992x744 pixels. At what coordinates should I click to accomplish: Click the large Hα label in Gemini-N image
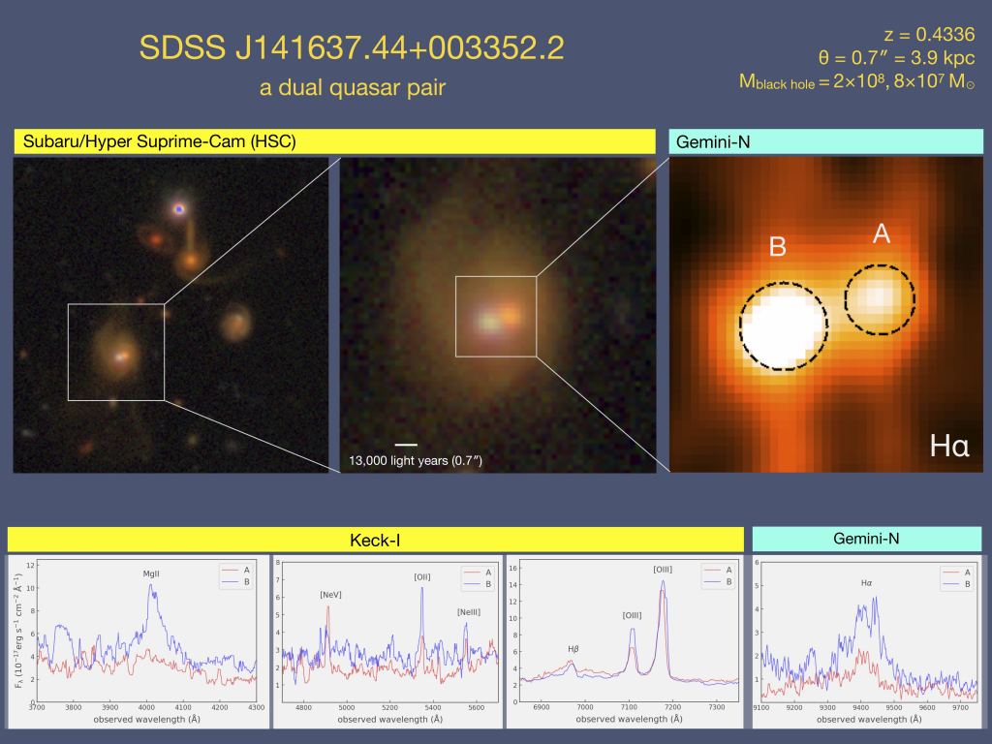948,448
